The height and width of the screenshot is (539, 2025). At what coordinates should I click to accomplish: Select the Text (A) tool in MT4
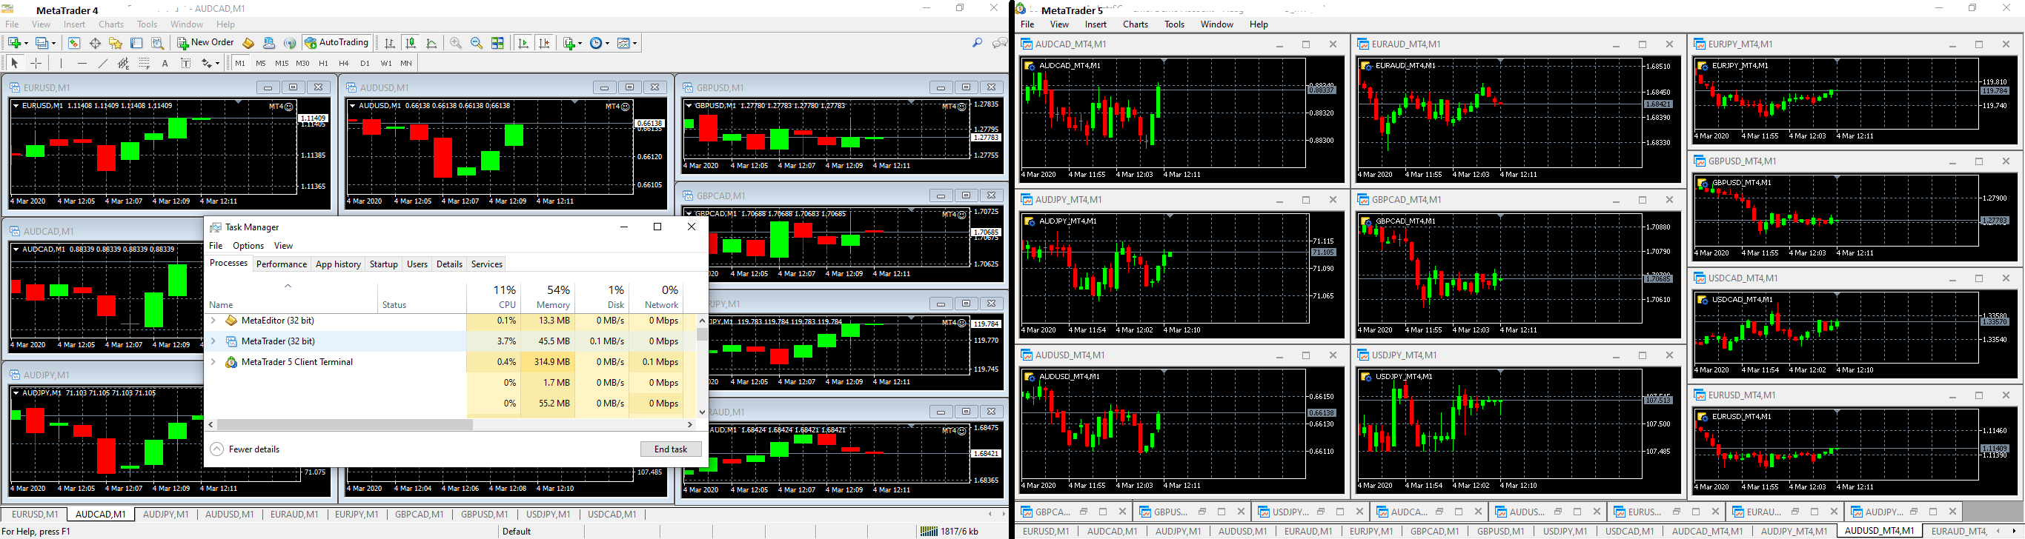[x=165, y=64]
